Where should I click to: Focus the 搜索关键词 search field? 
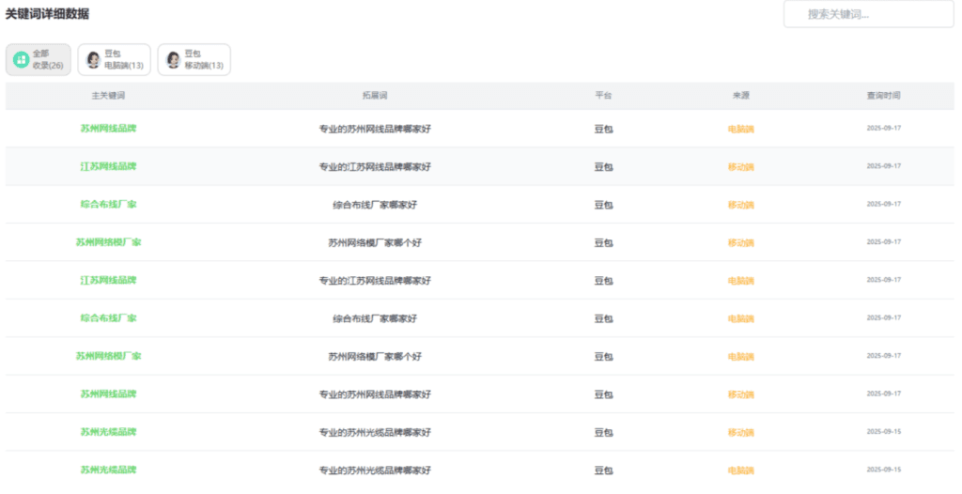click(x=868, y=14)
